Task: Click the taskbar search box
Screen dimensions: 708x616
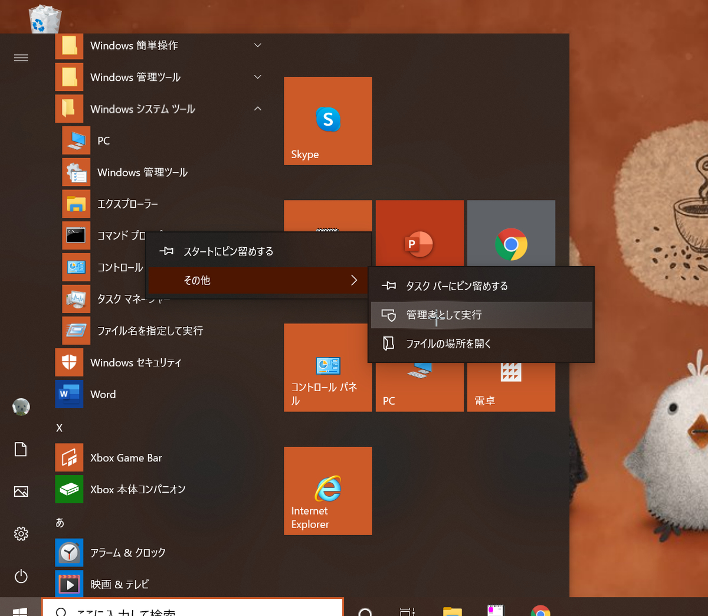Action: [x=192, y=607]
